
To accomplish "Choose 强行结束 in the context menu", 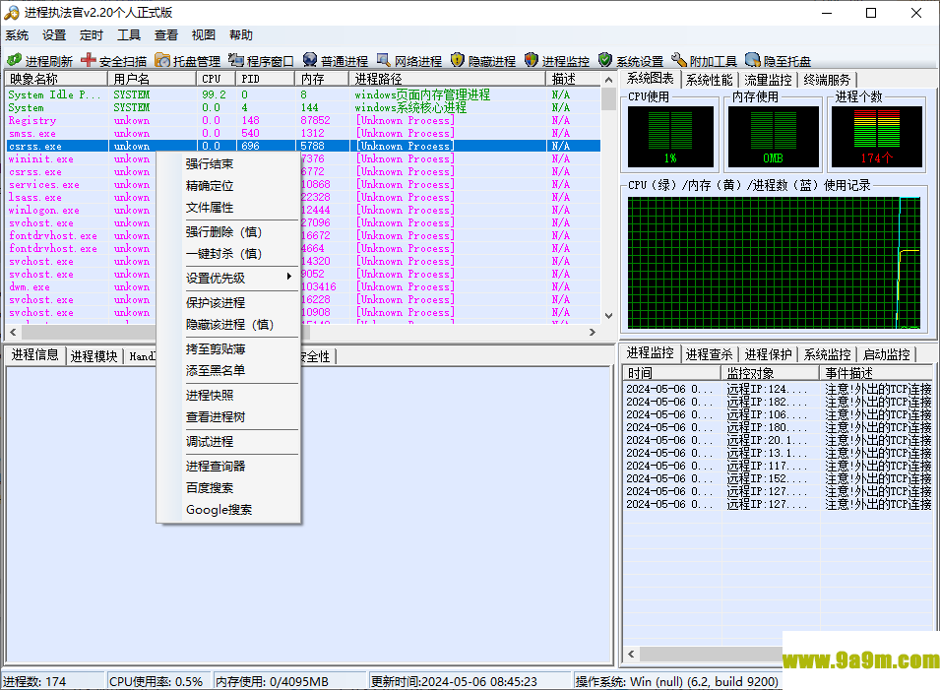I will (228, 164).
